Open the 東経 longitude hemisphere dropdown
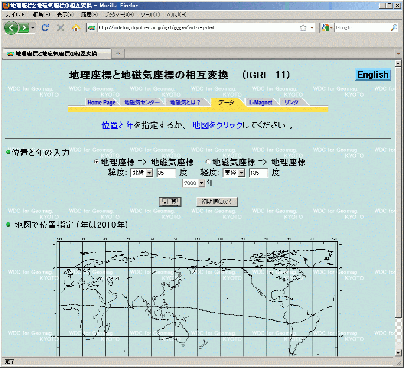Viewport: 404px width, 368px height. pos(234,173)
